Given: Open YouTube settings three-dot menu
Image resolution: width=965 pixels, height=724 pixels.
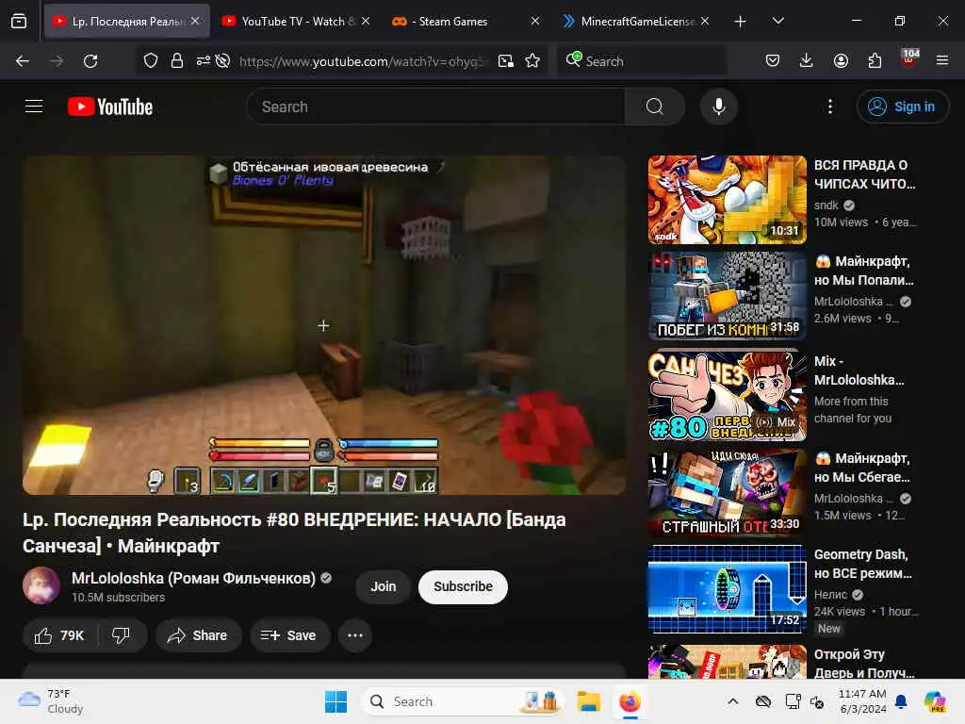Looking at the screenshot, I should (830, 107).
